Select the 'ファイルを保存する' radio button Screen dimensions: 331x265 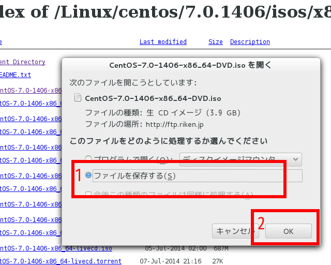point(88,176)
